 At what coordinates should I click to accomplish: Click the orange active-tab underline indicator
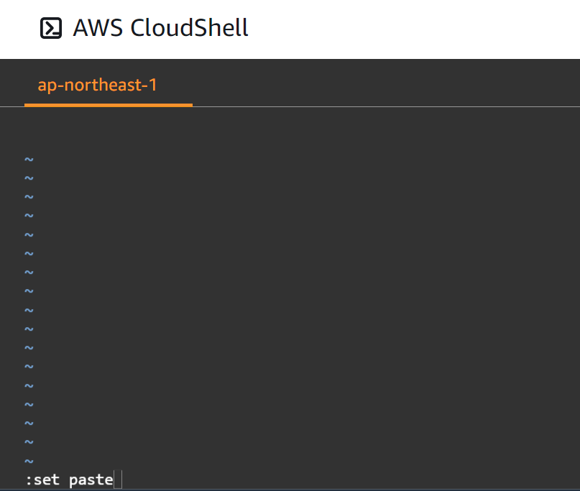tap(108, 106)
